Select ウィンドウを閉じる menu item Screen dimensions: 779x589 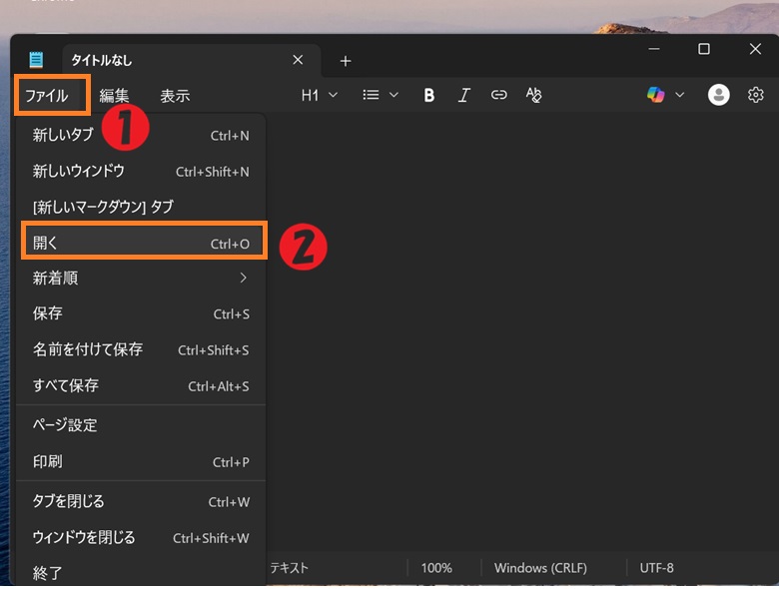click(141, 538)
